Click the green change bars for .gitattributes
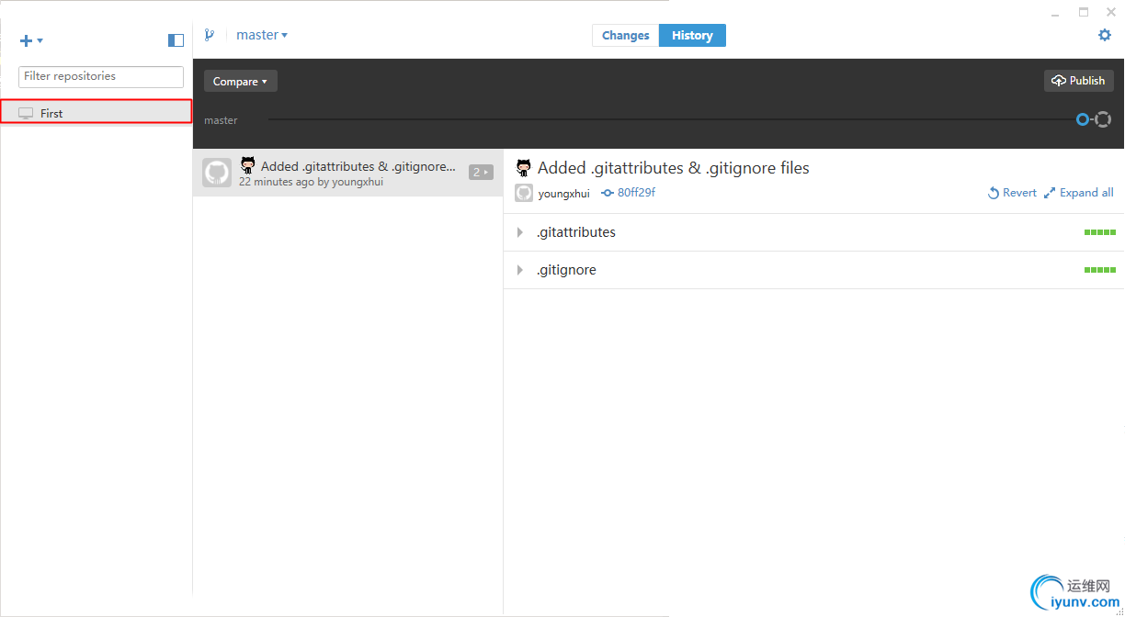The width and height of the screenshot is (1125, 617). coord(1100,232)
